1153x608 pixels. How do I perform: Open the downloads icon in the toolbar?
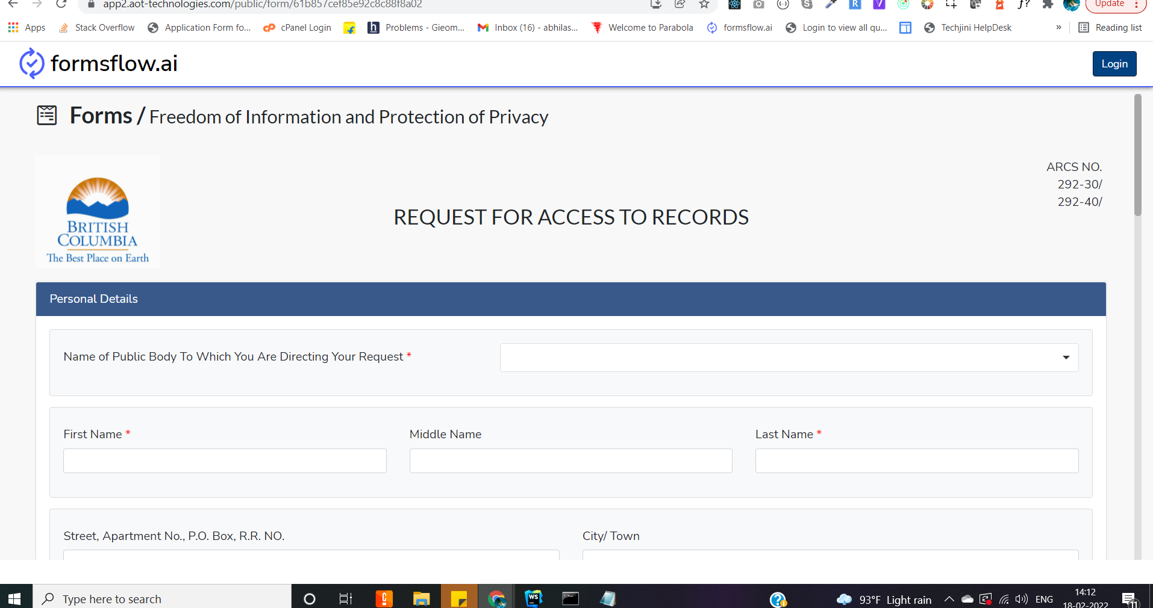coord(655,4)
